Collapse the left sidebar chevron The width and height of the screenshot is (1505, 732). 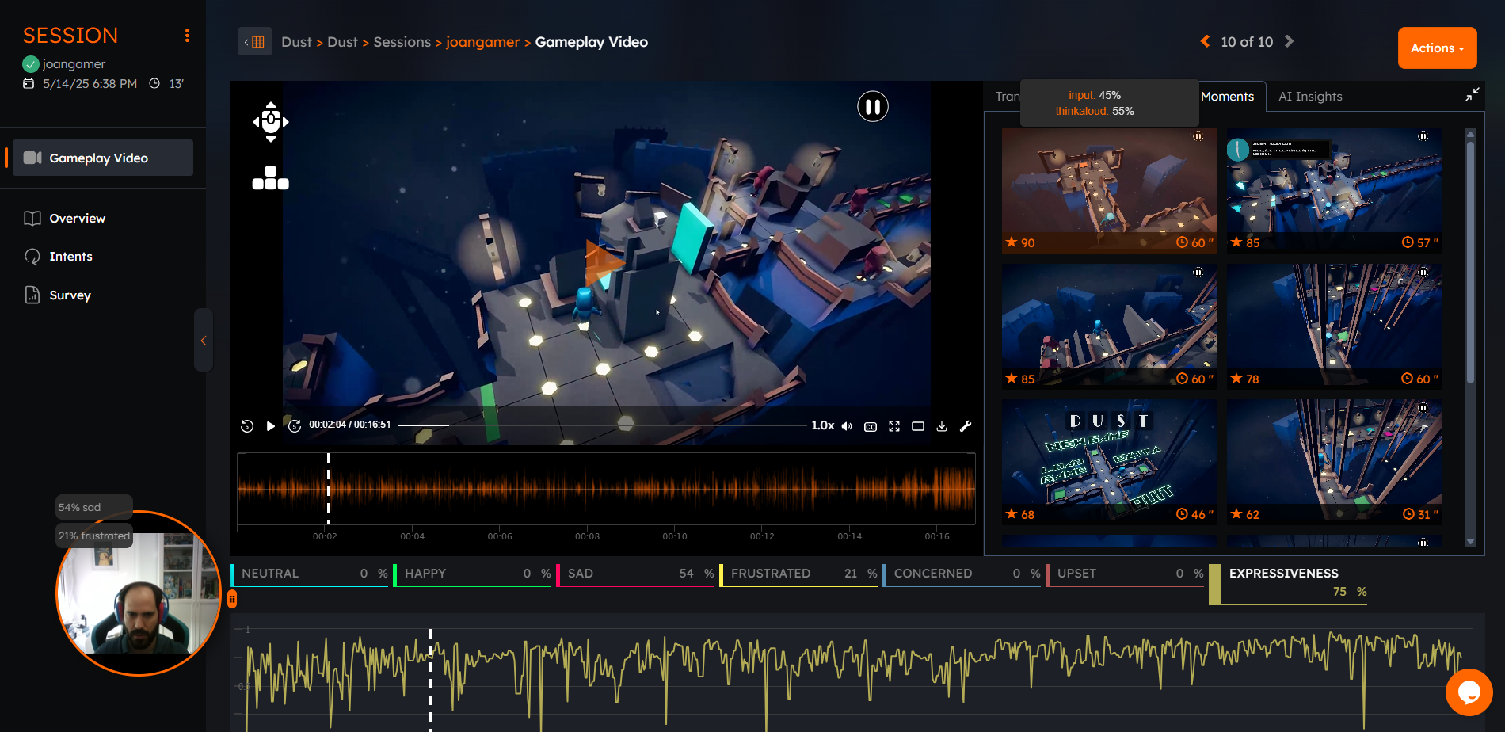[x=204, y=341]
